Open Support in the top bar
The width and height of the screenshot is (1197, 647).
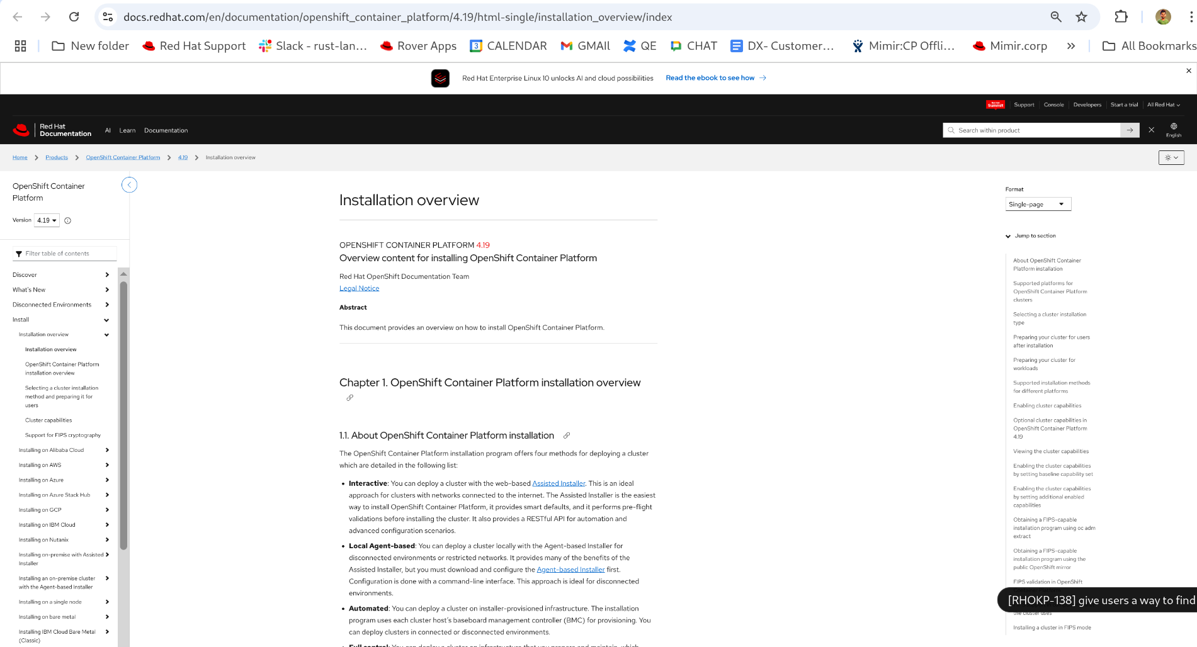tap(1024, 104)
